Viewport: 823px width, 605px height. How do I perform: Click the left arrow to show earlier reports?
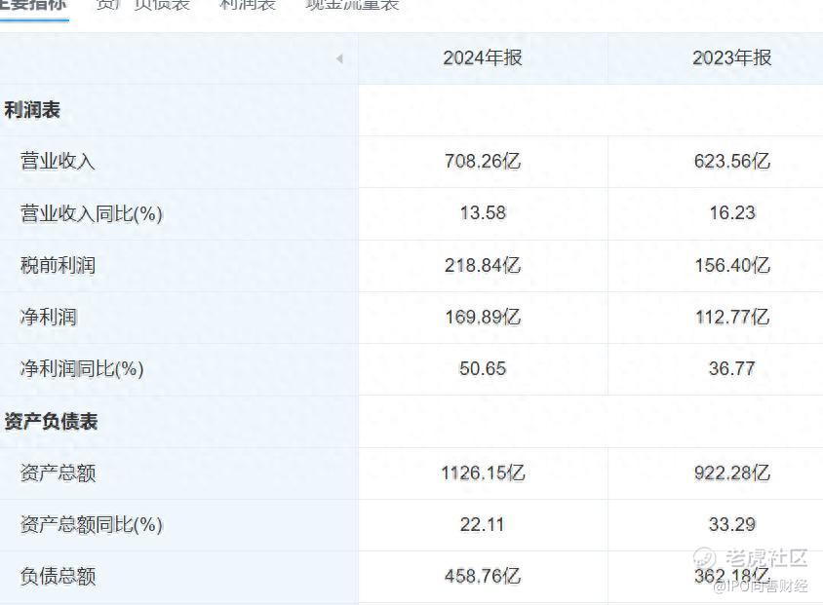point(339,58)
